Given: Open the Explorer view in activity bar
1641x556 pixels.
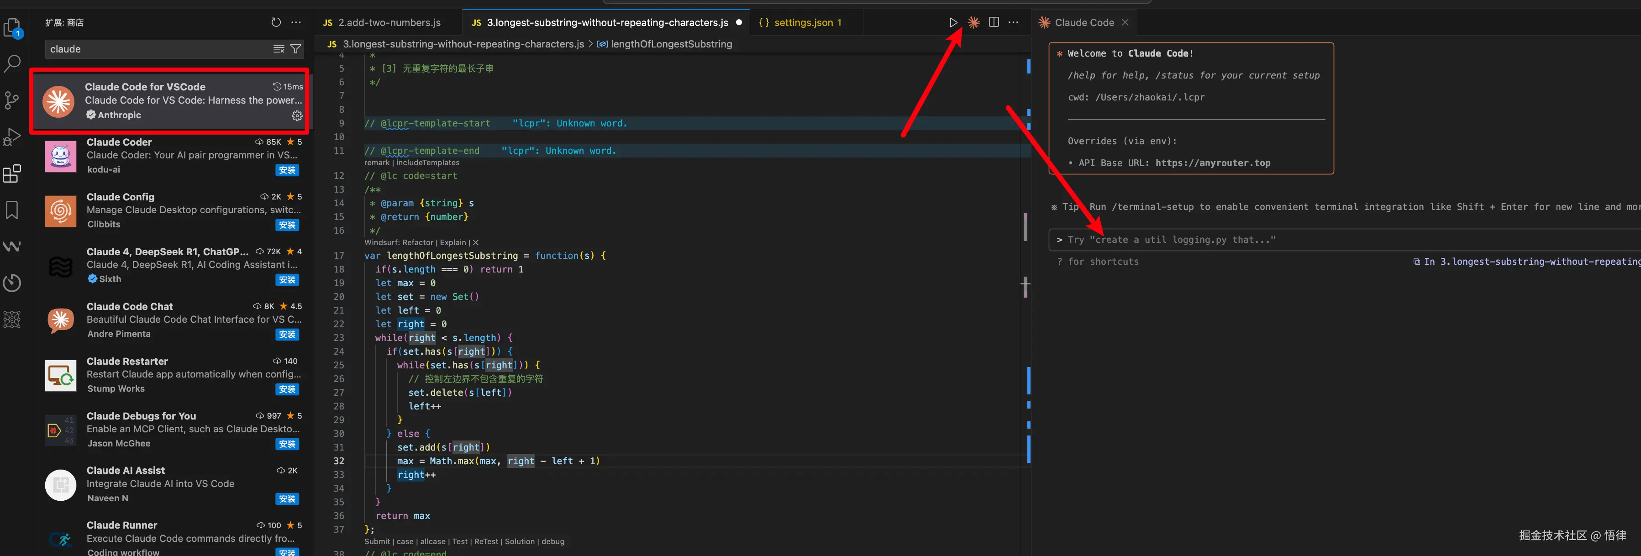Looking at the screenshot, I should [12, 27].
